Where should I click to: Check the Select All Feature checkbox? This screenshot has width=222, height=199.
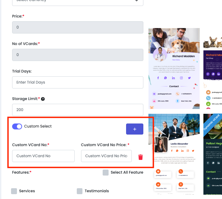(106, 173)
